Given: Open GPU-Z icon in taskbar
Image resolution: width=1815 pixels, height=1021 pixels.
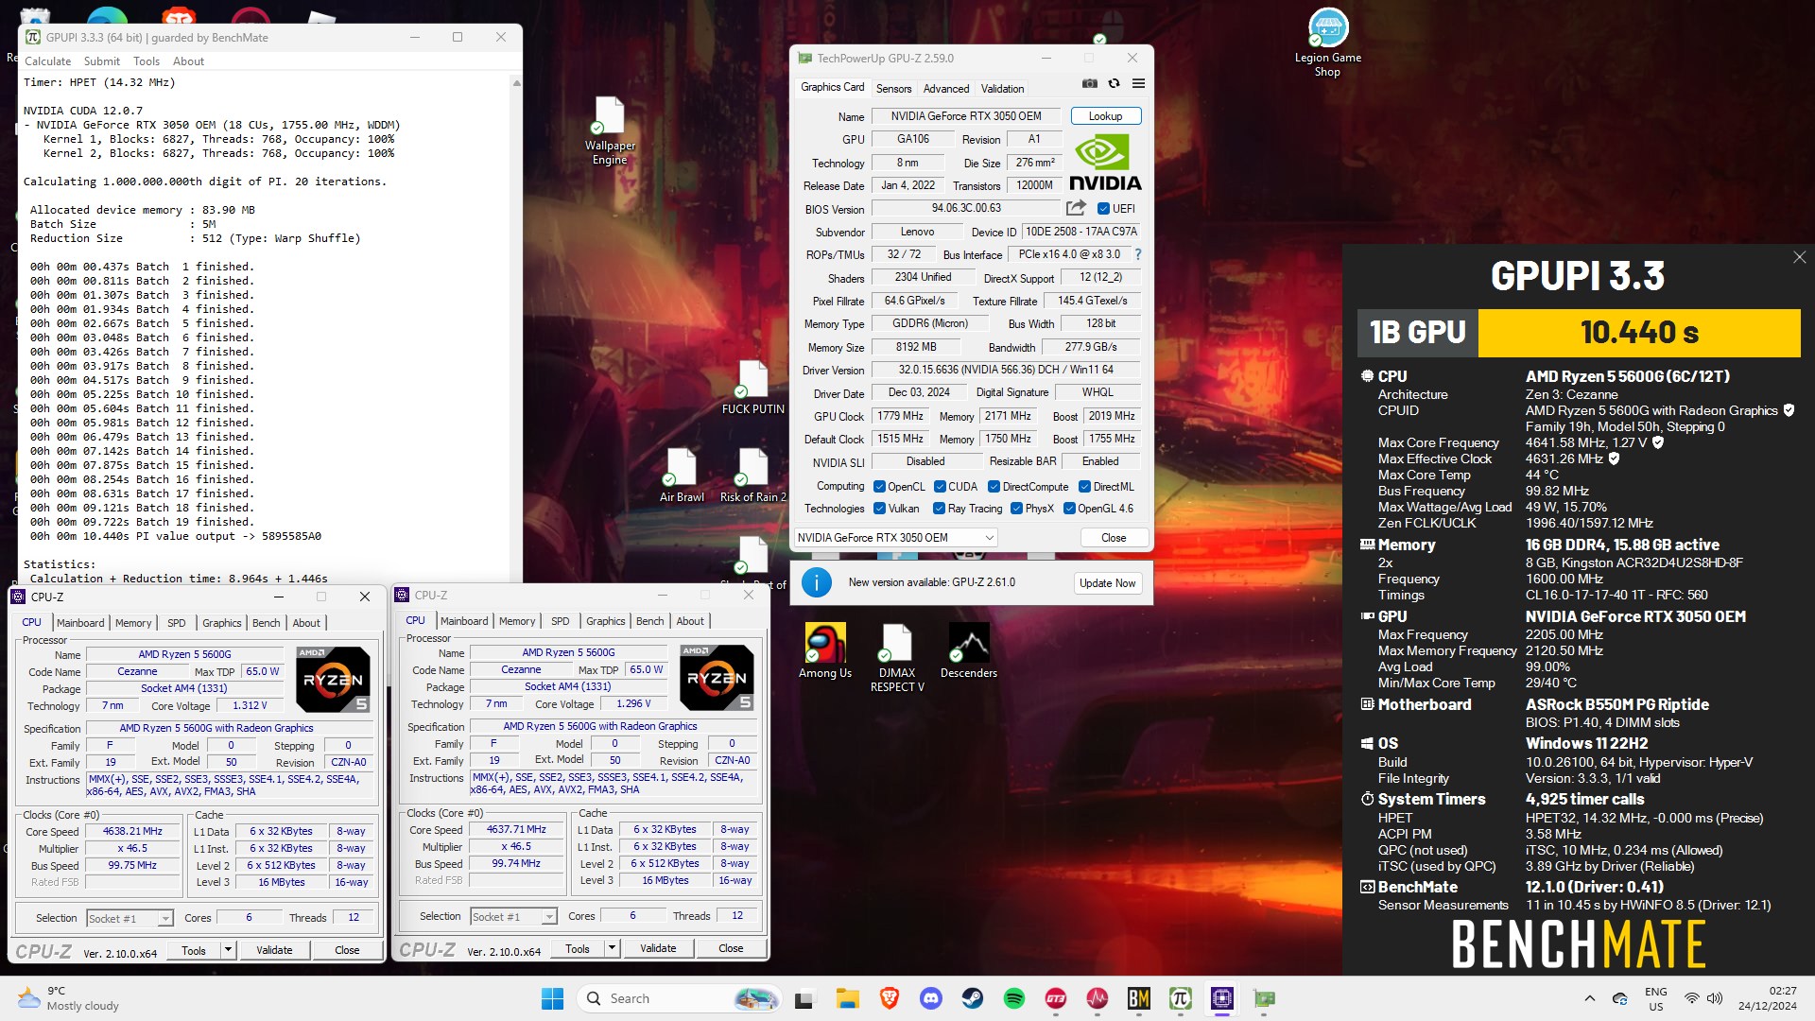Looking at the screenshot, I should pyautogui.click(x=1264, y=998).
